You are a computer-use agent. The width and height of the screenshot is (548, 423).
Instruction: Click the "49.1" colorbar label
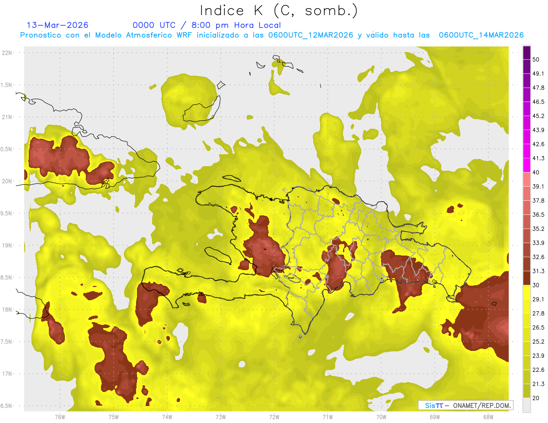coord(538,74)
